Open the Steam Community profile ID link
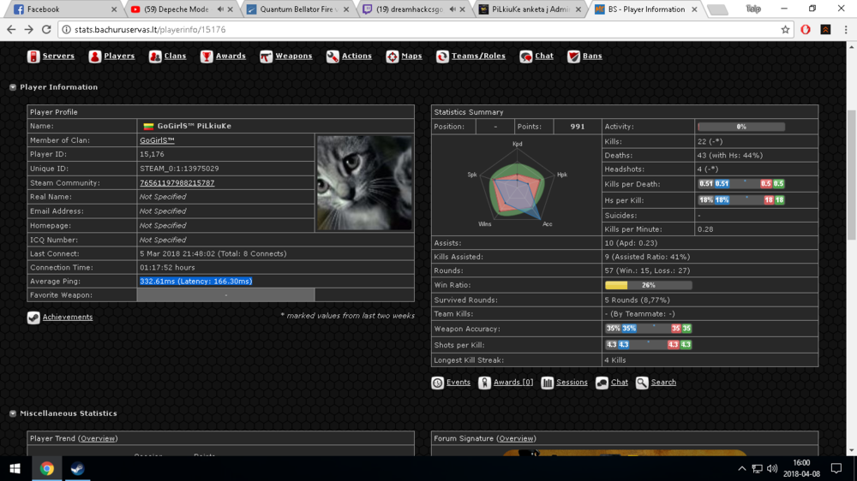 (x=177, y=183)
